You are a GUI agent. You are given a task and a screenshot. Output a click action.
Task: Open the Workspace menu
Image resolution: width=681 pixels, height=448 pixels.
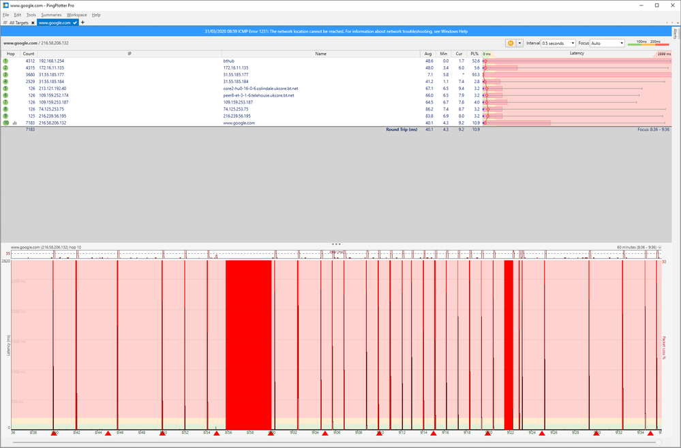click(x=76, y=14)
